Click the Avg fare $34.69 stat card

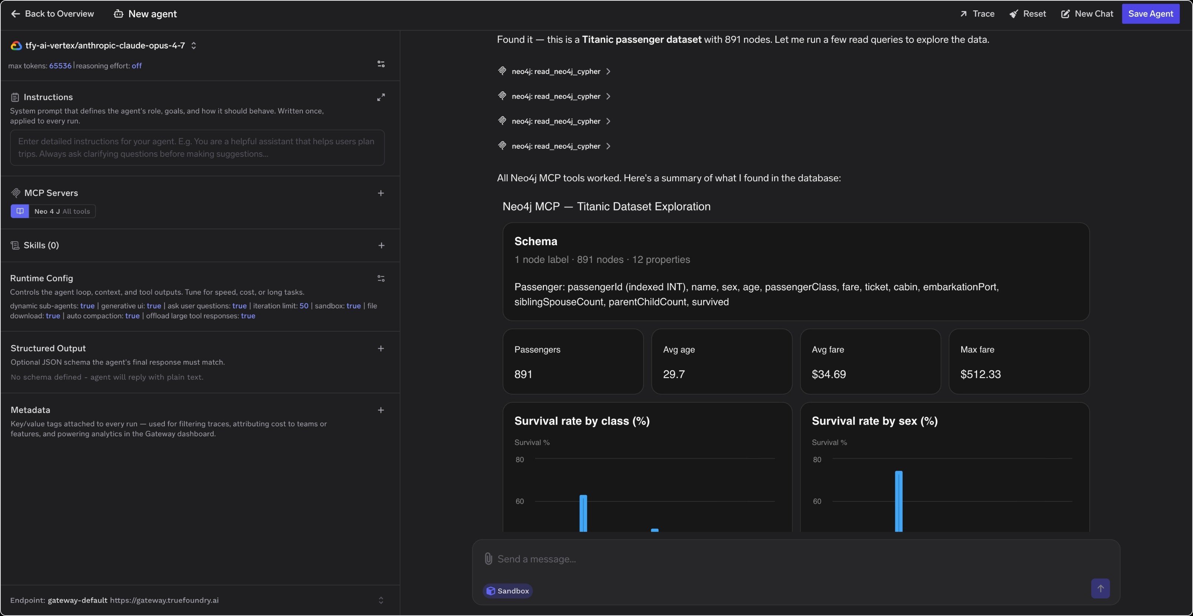[x=870, y=362]
